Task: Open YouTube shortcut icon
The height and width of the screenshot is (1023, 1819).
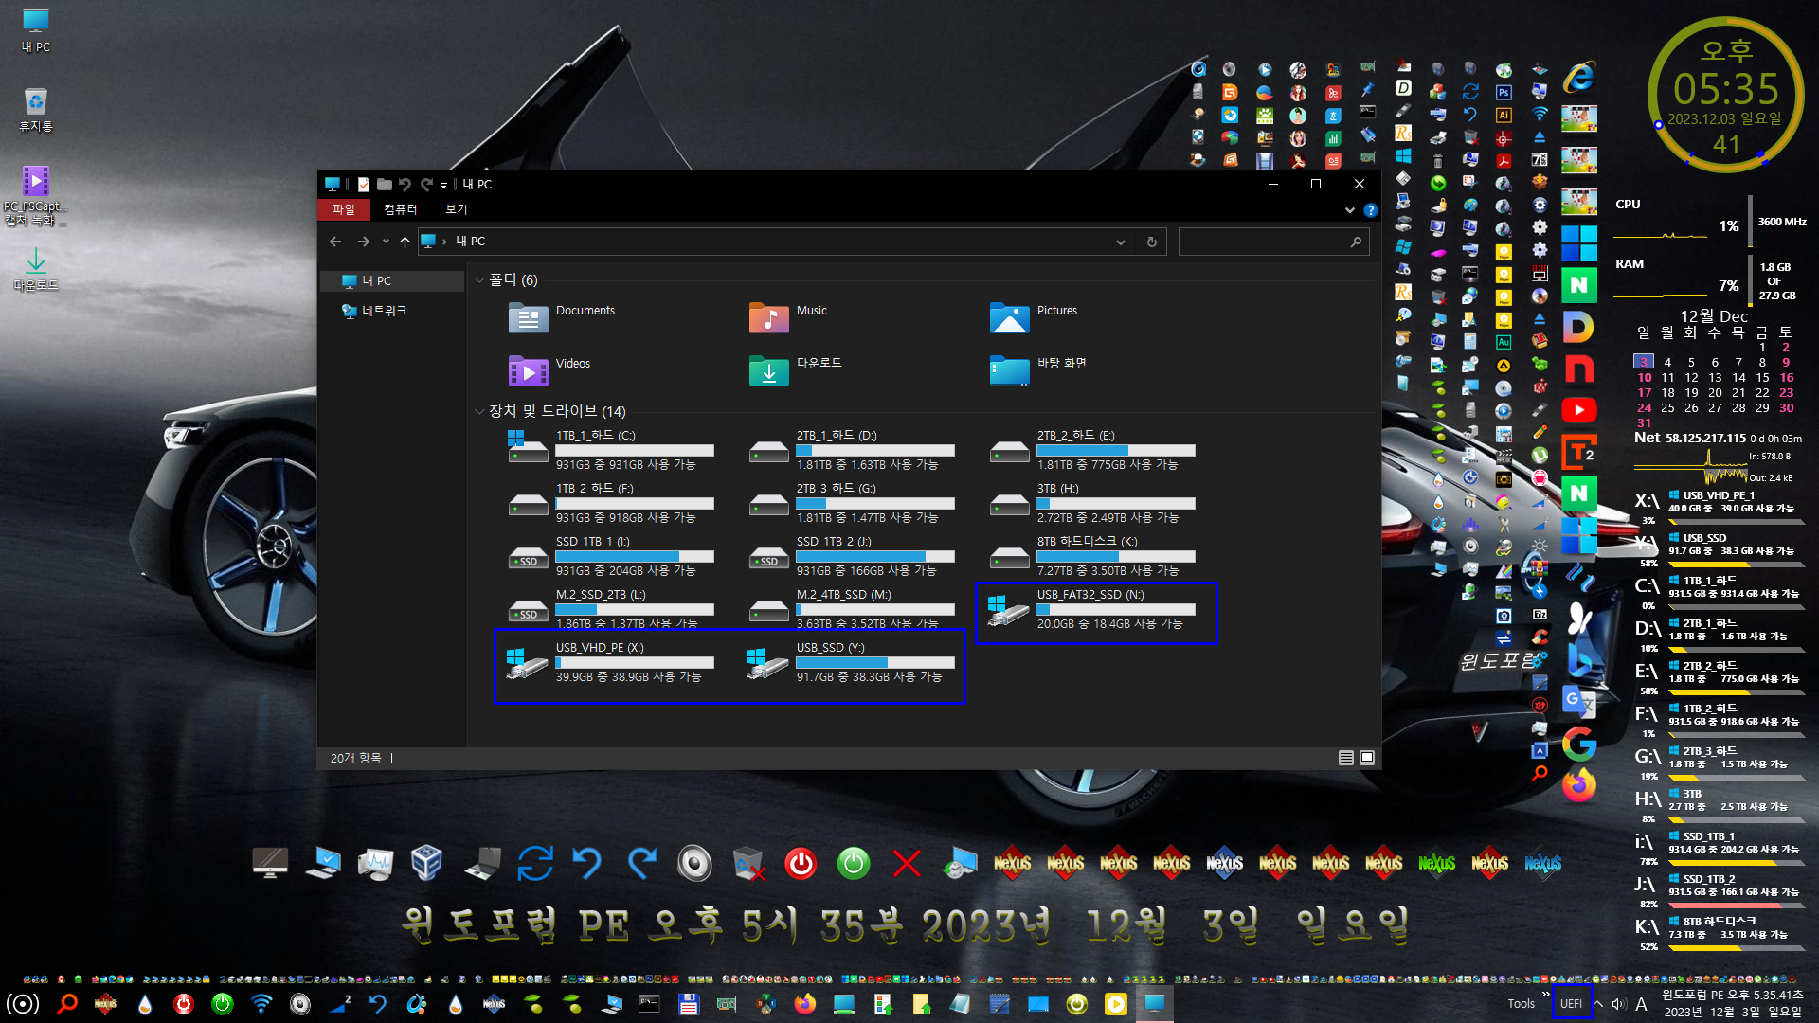Action: tap(1579, 410)
